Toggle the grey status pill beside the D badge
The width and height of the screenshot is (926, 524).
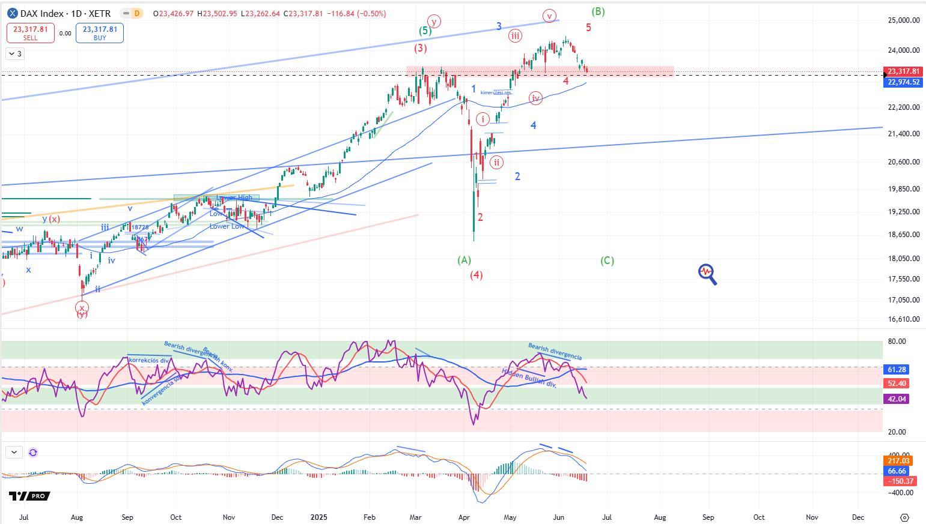click(x=125, y=13)
